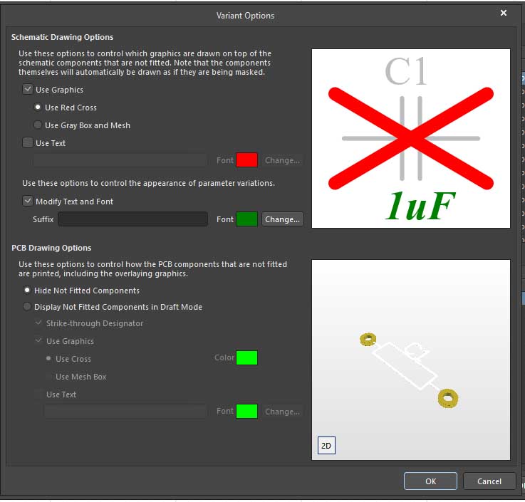The width and height of the screenshot is (525, 502).
Task: Click the C1 capacitor schematic preview
Action: 410,138
